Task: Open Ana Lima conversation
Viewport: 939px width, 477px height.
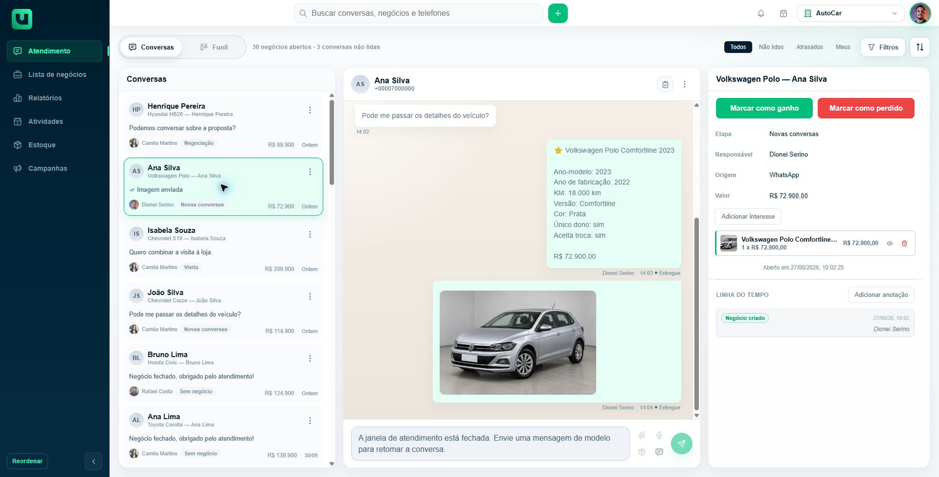Action: (223, 434)
